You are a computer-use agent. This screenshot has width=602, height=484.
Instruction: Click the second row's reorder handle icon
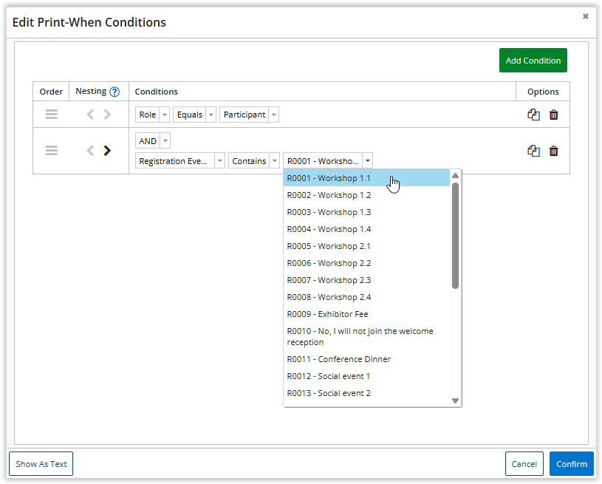51,151
